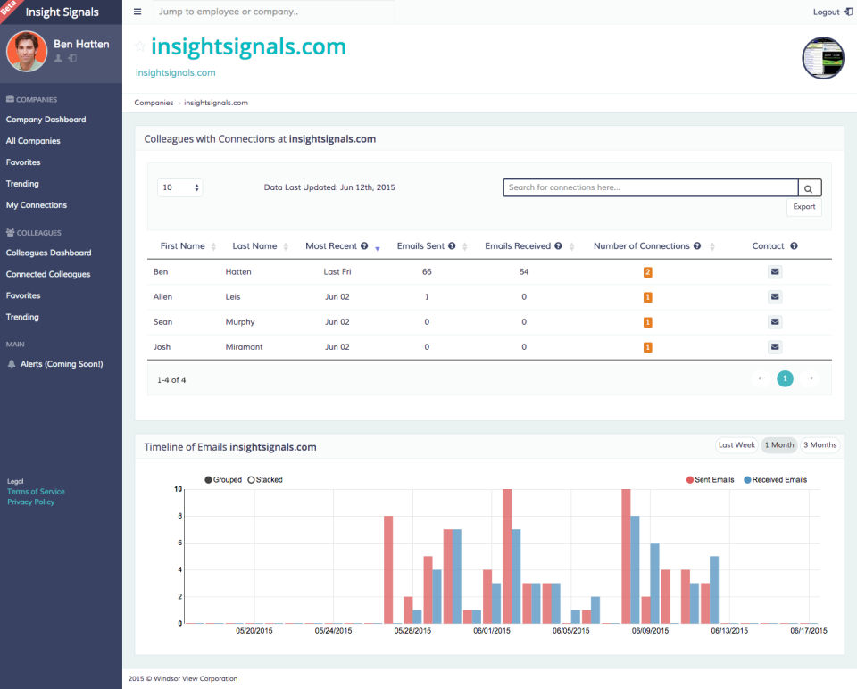This screenshot has width=857, height=689.
Task: Open the Emails Sent help tooltip
Action: [453, 245]
